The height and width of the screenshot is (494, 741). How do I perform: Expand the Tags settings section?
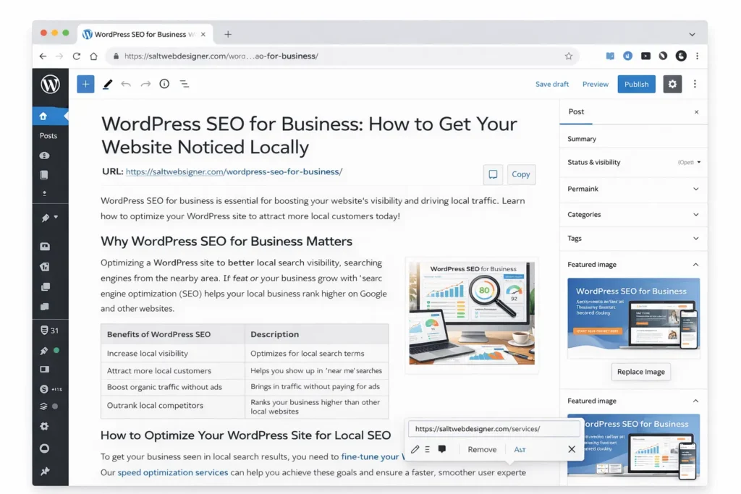633,238
